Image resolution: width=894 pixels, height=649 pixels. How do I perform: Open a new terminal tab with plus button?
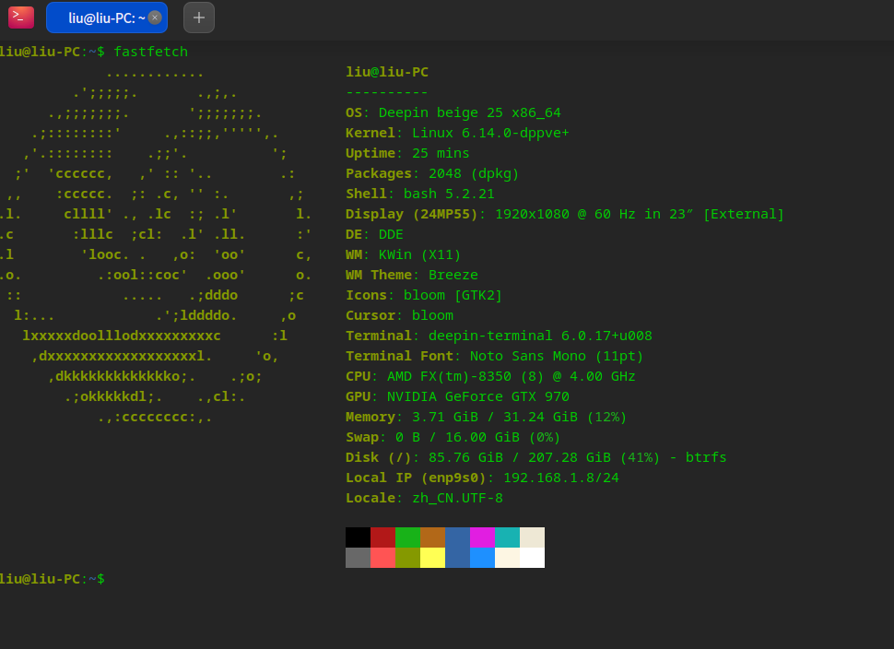coord(199,18)
